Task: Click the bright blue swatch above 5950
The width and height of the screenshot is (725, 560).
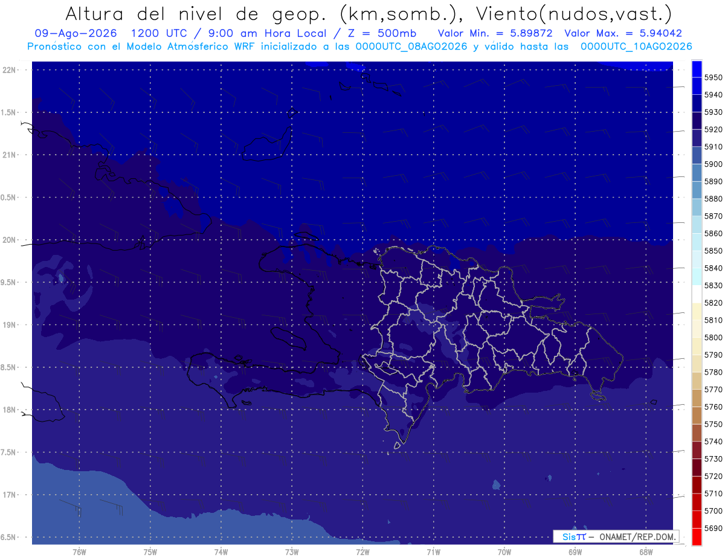Action: pyautogui.click(x=697, y=68)
